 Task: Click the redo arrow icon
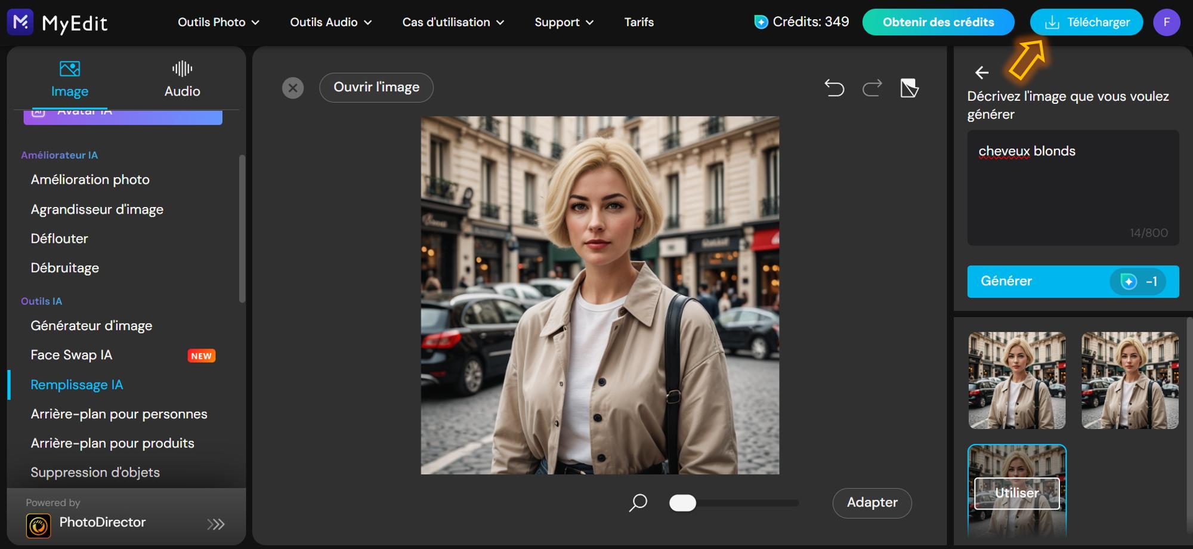point(872,88)
